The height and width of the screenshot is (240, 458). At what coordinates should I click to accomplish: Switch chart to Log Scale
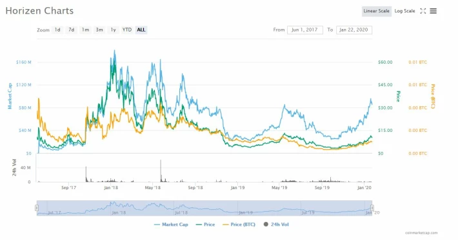(x=404, y=11)
